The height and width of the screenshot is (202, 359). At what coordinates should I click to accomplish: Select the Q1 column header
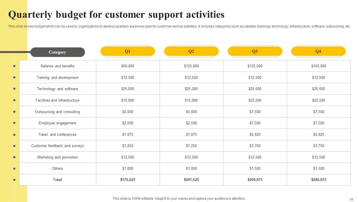(128, 51)
